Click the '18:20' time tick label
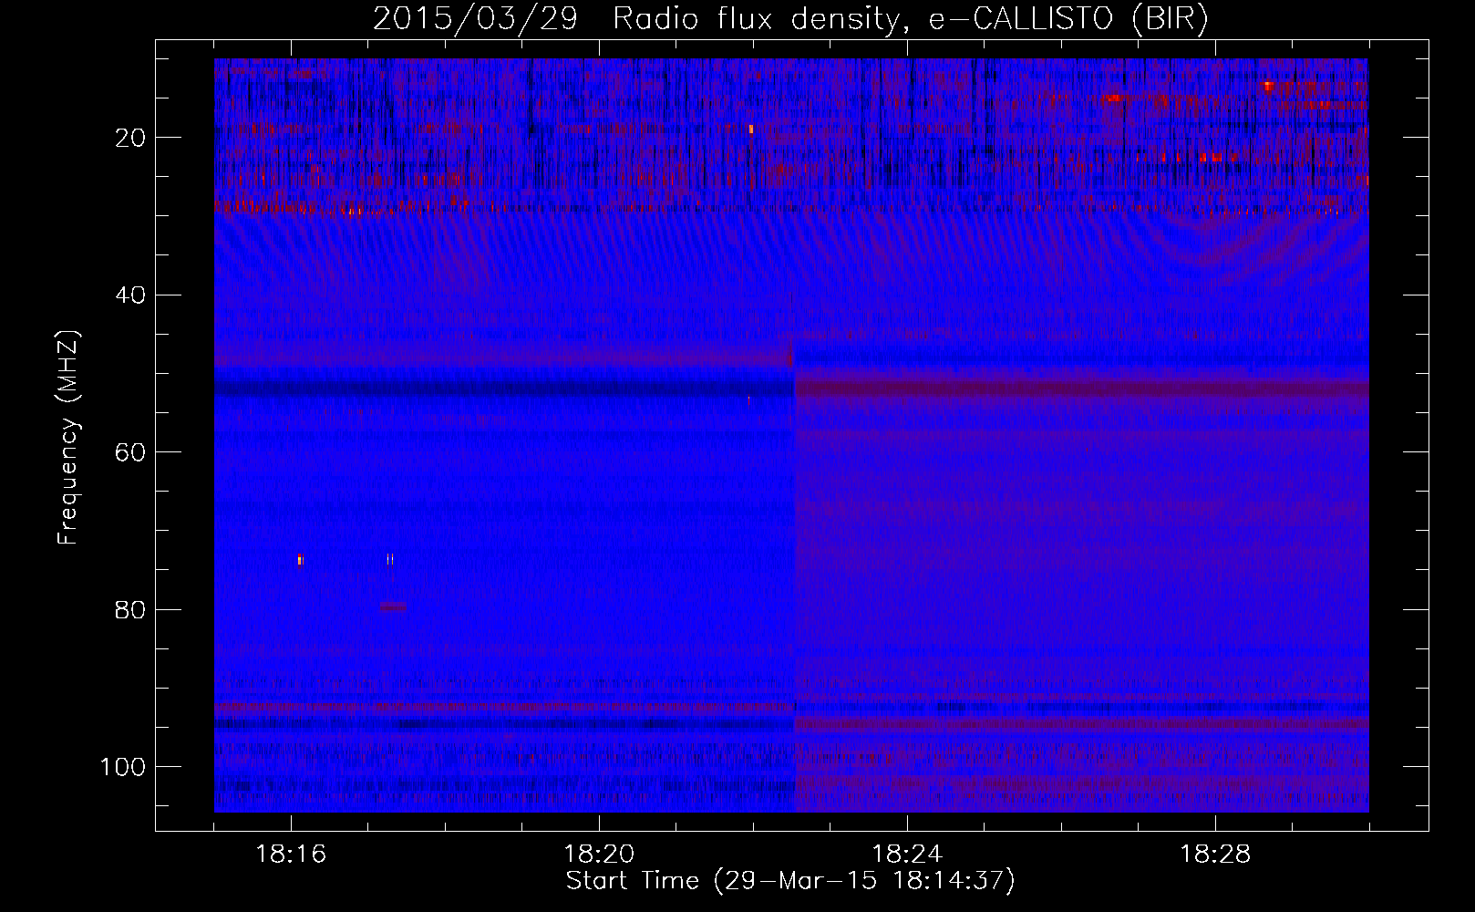This screenshot has height=912, width=1475. (x=599, y=855)
